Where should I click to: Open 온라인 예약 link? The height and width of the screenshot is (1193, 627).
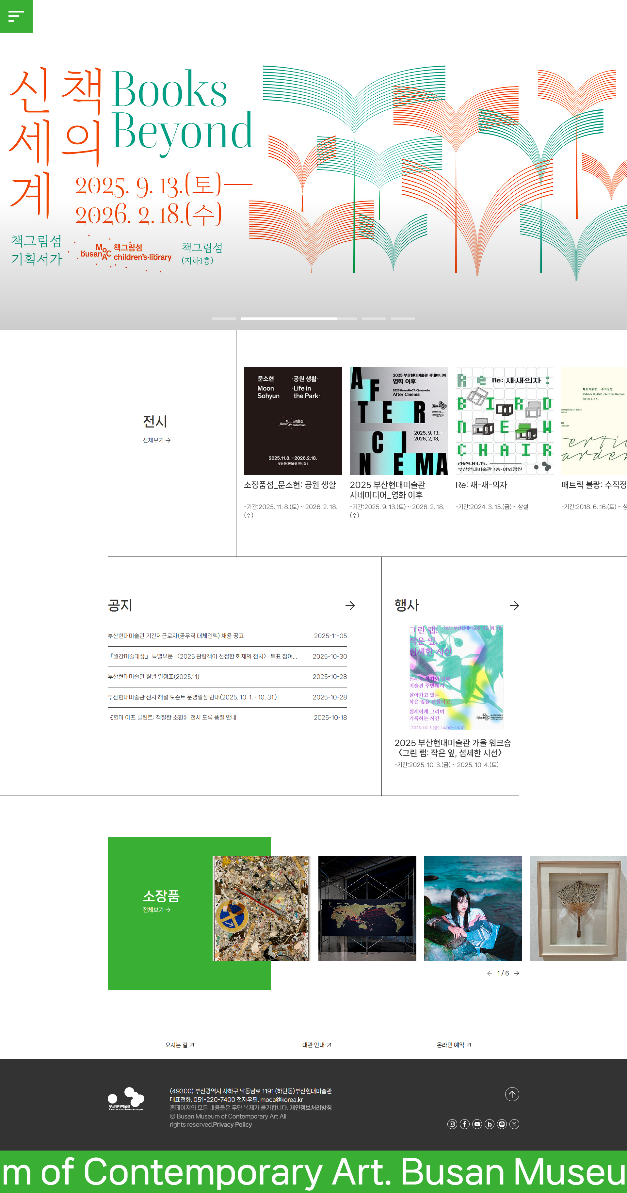coord(454,1045)
